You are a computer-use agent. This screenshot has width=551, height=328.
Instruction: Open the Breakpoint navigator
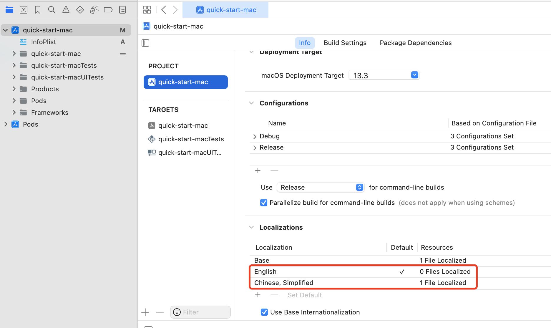coord(108,10)
